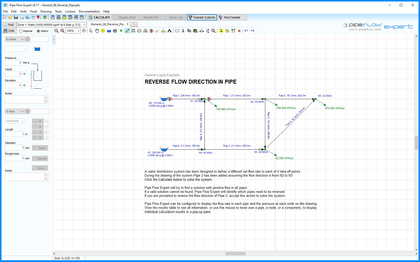Viewport: 420px width, 262px height.
Task: Select the dashed rectangle selection tool
Action: pyautogui.click(x=177, y=31)
